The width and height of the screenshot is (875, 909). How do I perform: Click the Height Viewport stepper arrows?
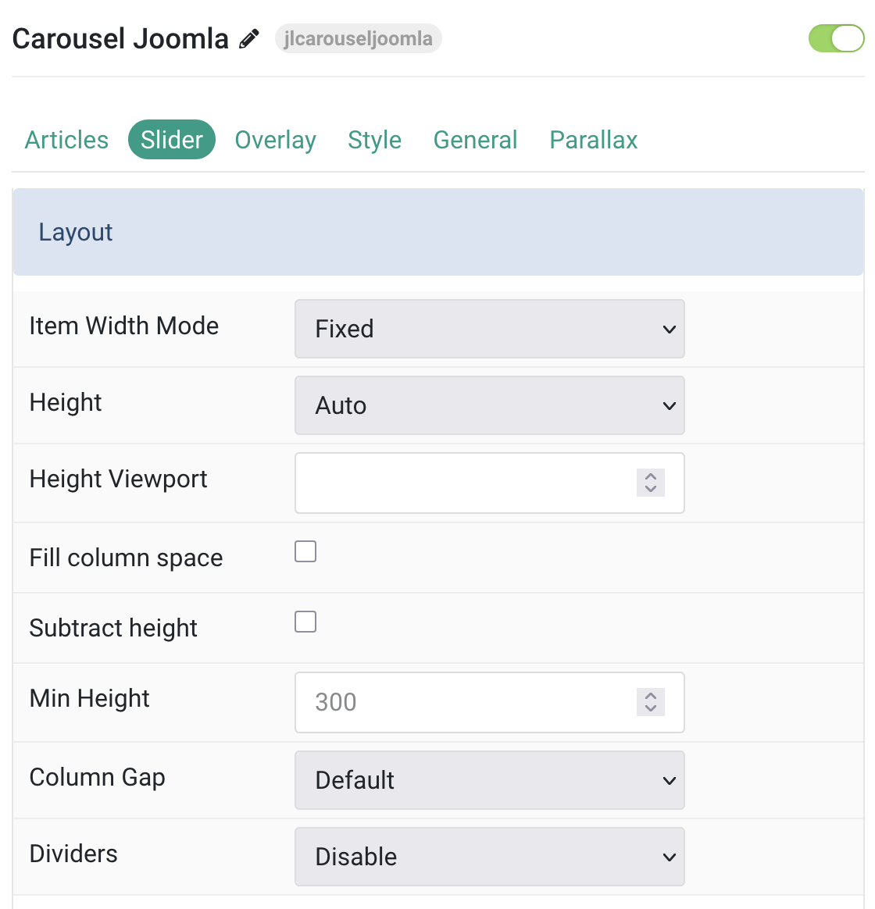tap(651, 483)
